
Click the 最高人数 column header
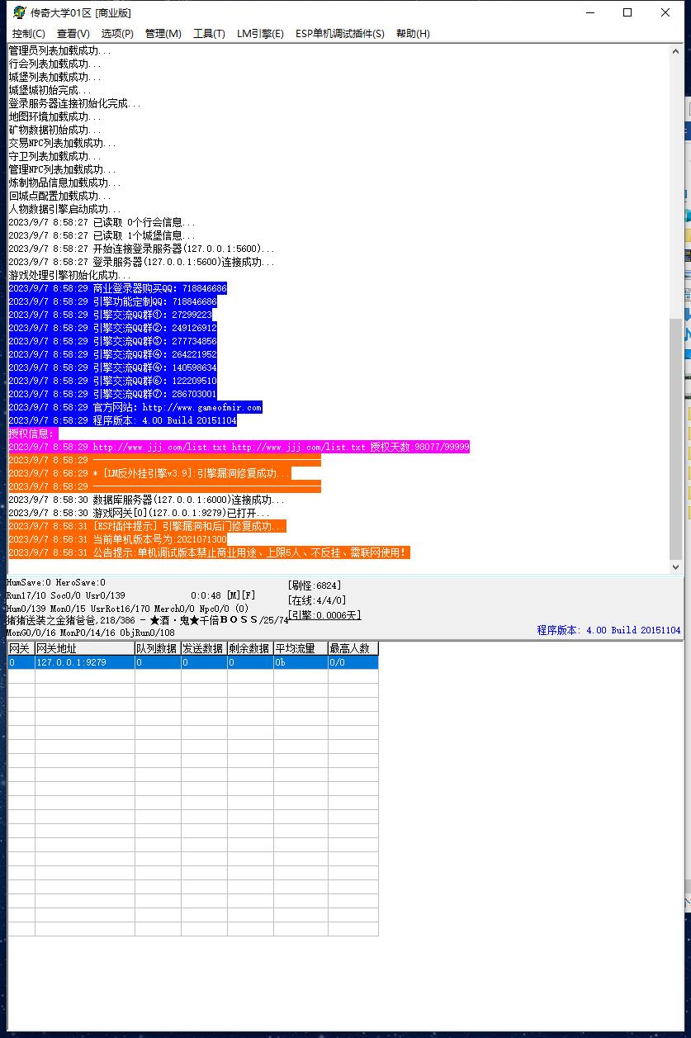pos(353,649)
